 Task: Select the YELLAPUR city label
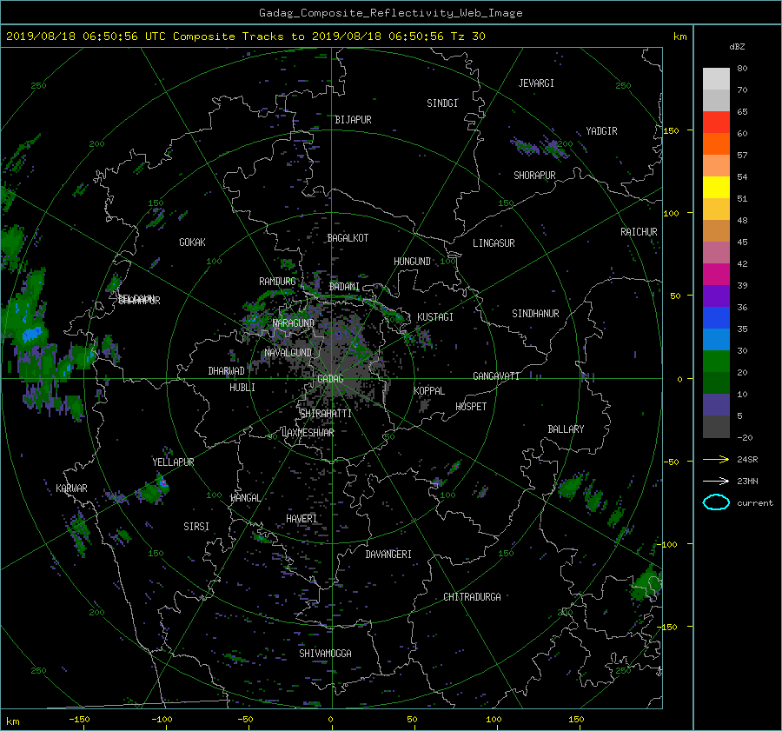(173, 462)
